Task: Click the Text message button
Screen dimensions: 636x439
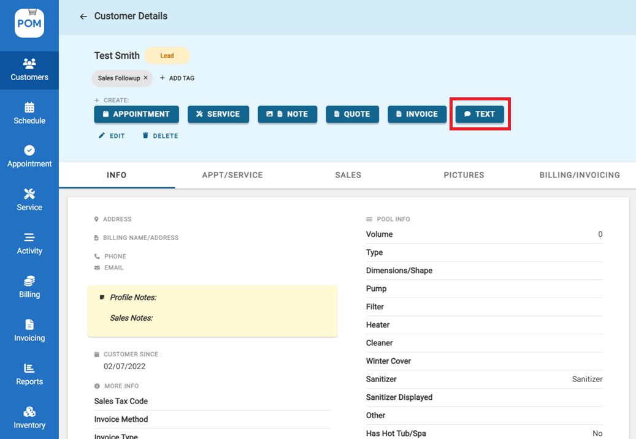Action: 480,114
